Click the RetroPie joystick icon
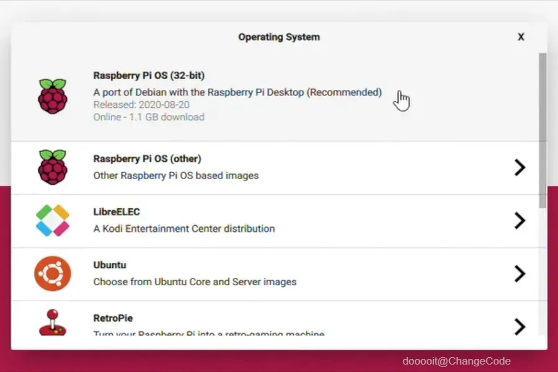This screenshot has width=558, height=372. 53,322
